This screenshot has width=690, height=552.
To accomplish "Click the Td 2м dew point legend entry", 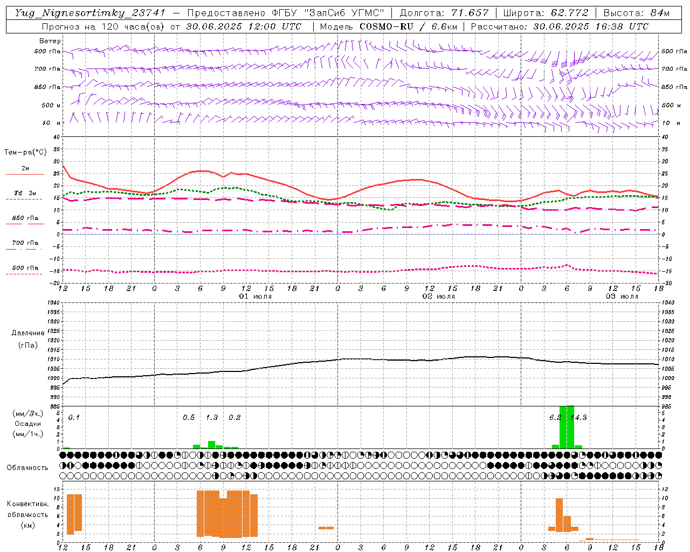I will tap(25, 194).
